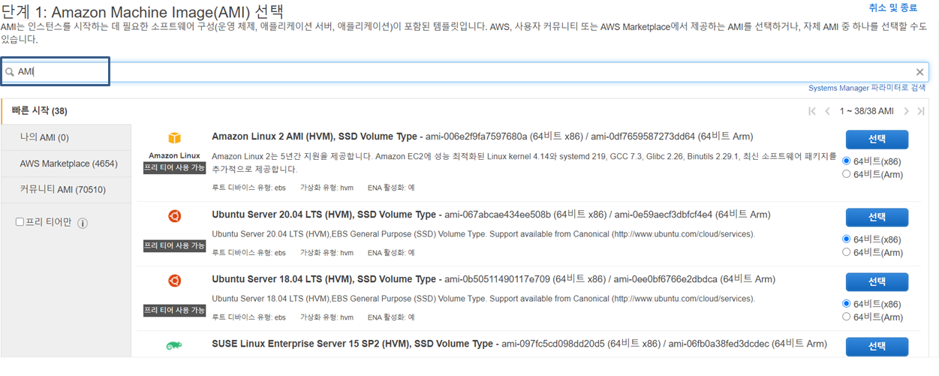Go to last page of AMI list
Image resolution: width=939 pixels, height=376 pixels.
pos(921,111)
